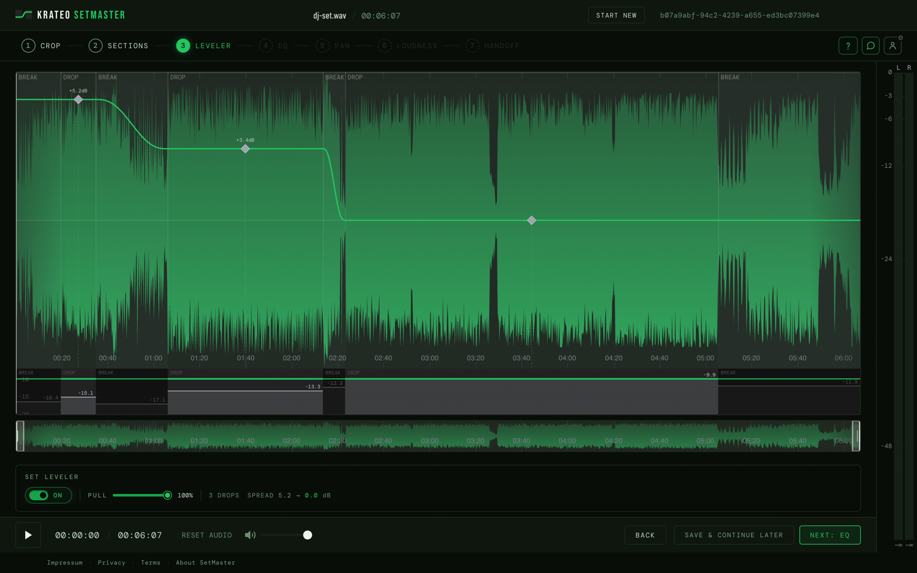The width and height of the screenshot is (917, 573).
Task: Click the play button
Action: (28, 535)
